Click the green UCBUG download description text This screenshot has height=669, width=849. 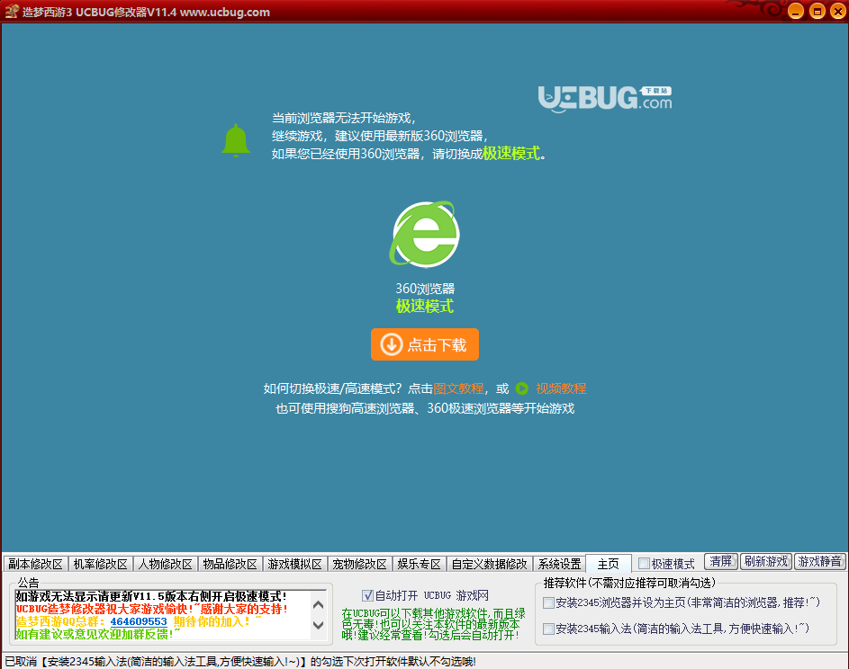pyautogui.click(x=433, y=624)
